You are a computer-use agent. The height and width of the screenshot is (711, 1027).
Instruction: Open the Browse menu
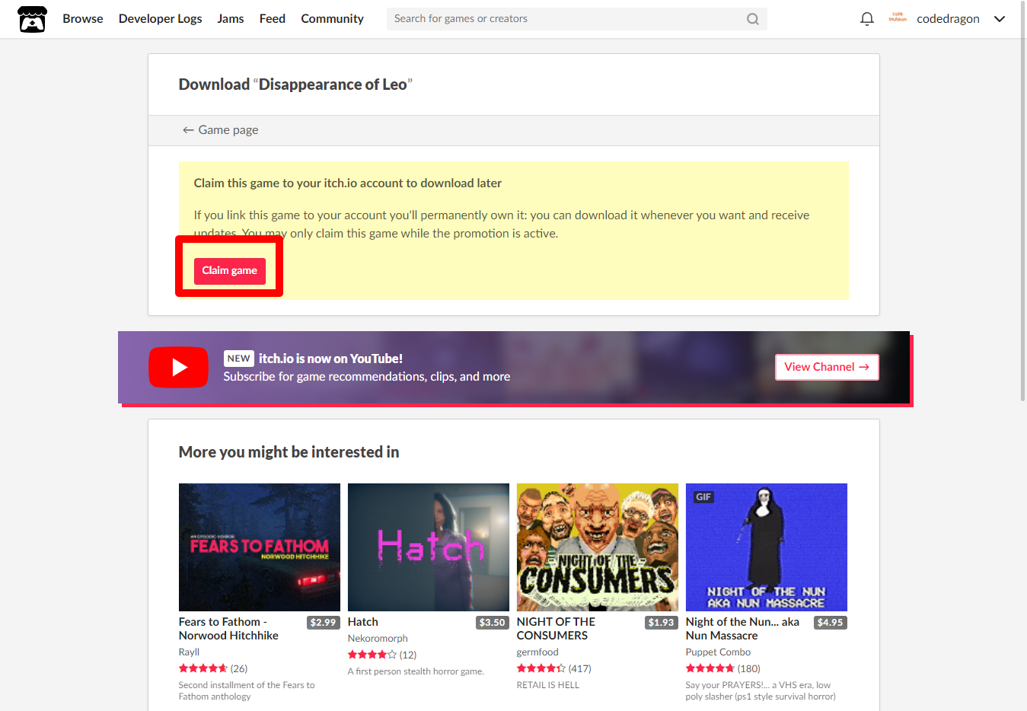pos(83,19)
